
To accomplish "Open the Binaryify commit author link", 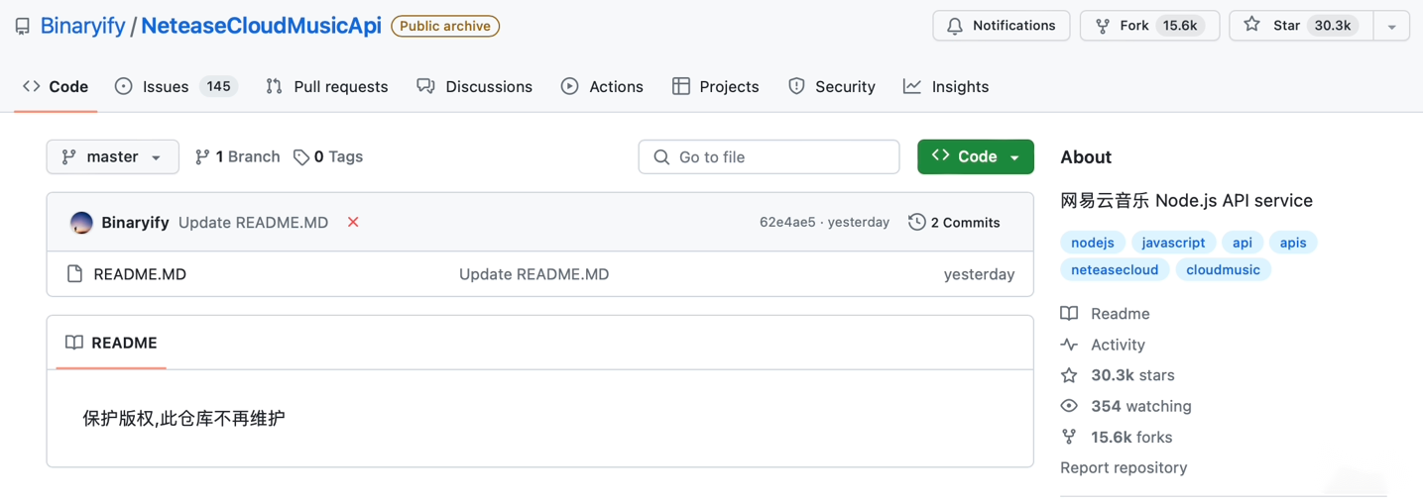I will click(x=135, y=222).
